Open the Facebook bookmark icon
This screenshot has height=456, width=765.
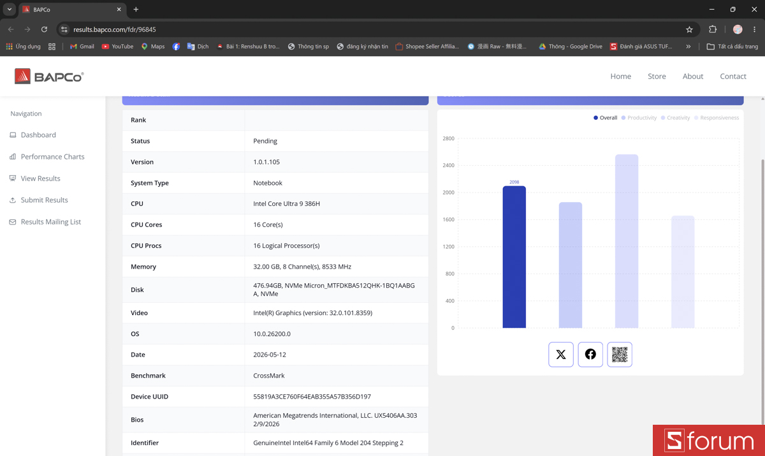click(176, 47)
